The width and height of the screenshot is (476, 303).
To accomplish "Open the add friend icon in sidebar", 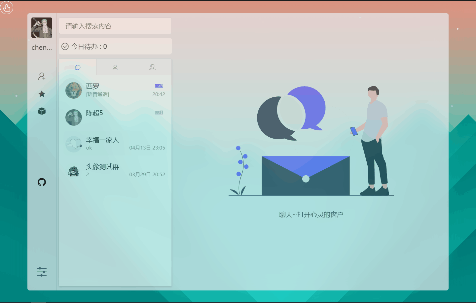I will click(x=42, y=76).
